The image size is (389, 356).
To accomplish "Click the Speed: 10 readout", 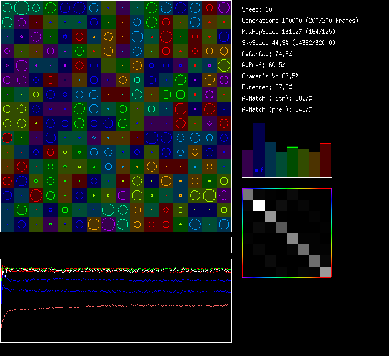I will [257, 9].
